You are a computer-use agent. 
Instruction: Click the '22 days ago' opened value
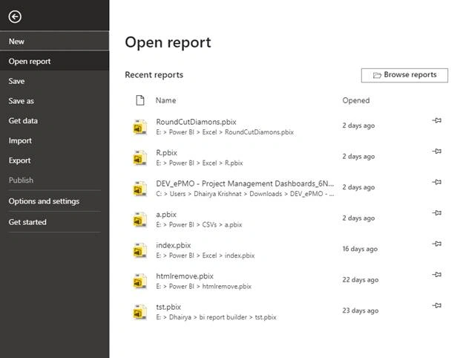tap(361, 280)
